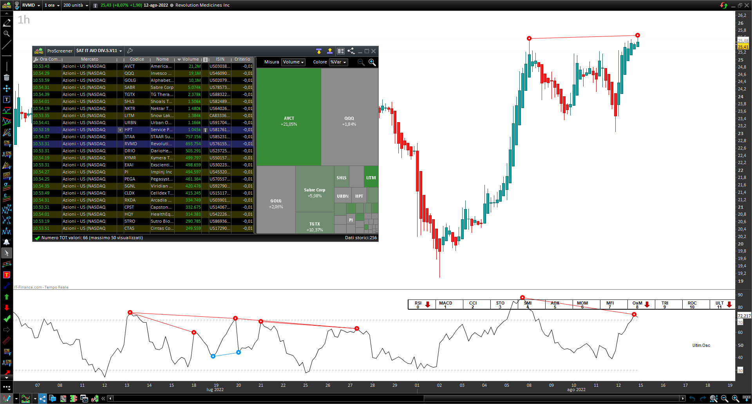The width and height of the screenshot is (752, 404).
Task: Select the diagonal trend line tool
Action: pos(7,45)
